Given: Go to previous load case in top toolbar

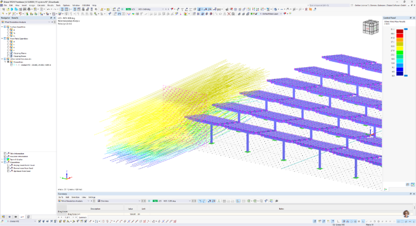Looking at the screenshot, I should (166, 9).
